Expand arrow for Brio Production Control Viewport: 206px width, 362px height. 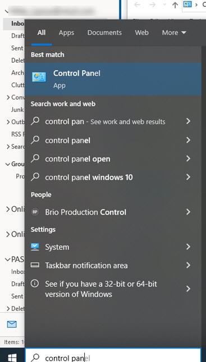pos(188,212)
